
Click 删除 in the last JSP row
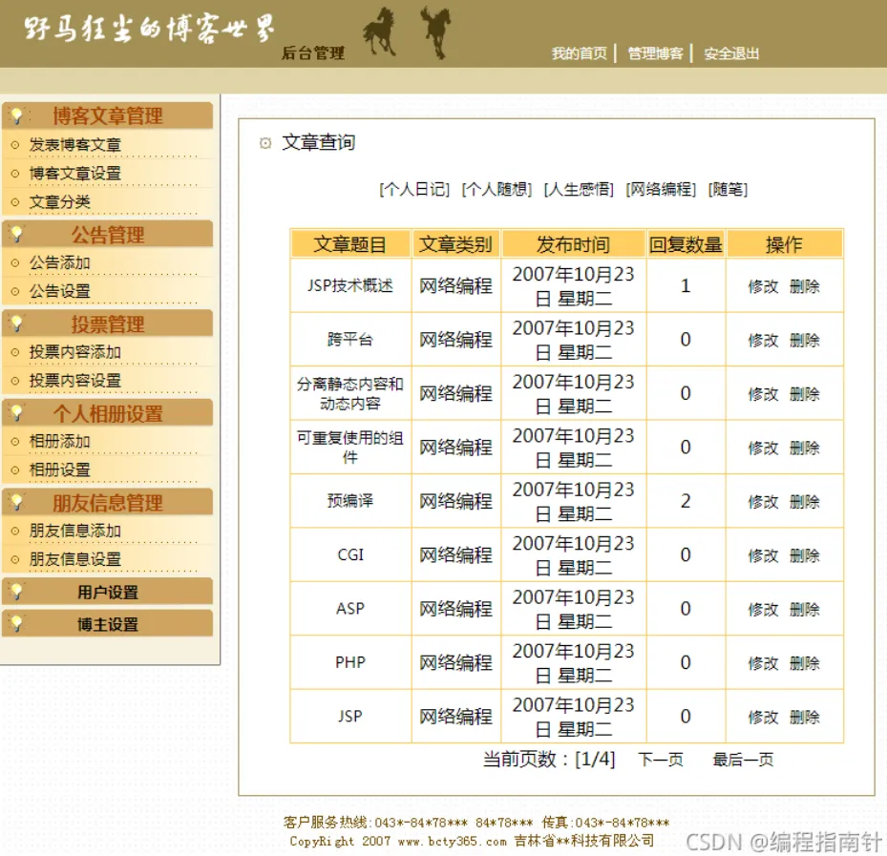(x=804, y=718)
